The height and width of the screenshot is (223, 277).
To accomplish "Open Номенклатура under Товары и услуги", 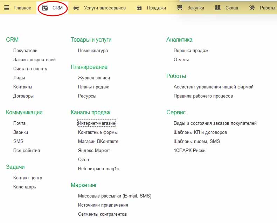I will point(93,51).
